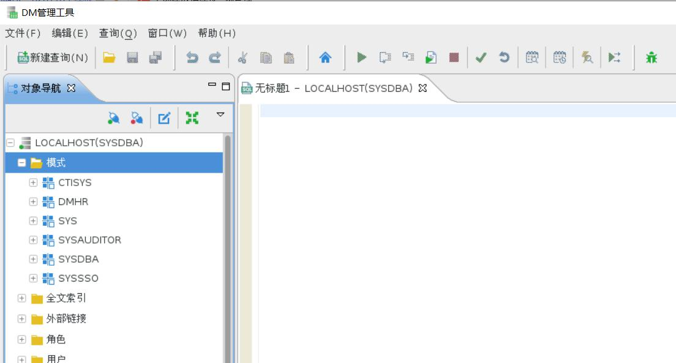Click the Rollback circular arrow icon
The width and height of the screenshot is (676, 363).
tap(504, 58)
